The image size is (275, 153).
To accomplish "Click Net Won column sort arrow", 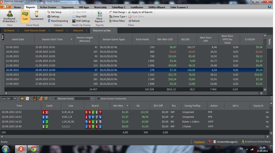I will tap(127, 106).
